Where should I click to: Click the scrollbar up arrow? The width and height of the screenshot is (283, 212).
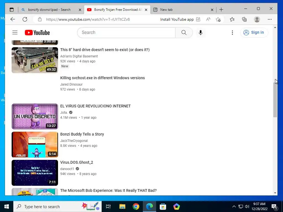click(x=275, y=28)
